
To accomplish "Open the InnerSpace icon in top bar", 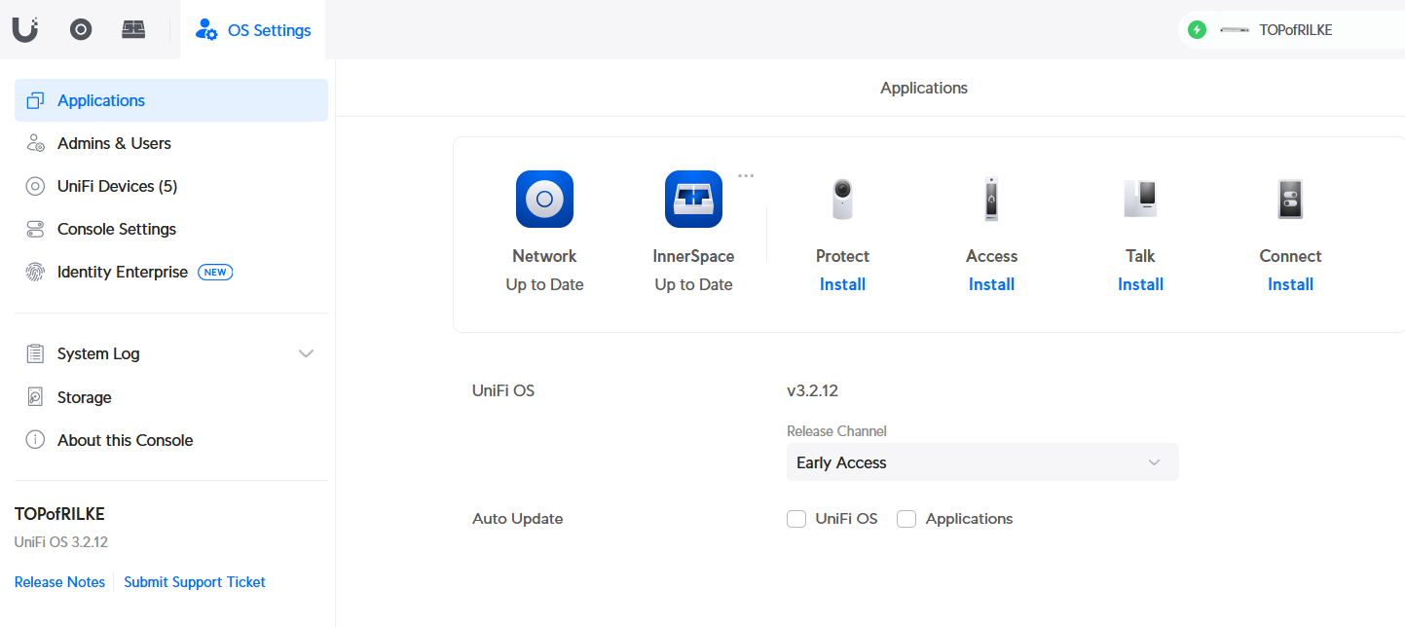I will 133,29.
